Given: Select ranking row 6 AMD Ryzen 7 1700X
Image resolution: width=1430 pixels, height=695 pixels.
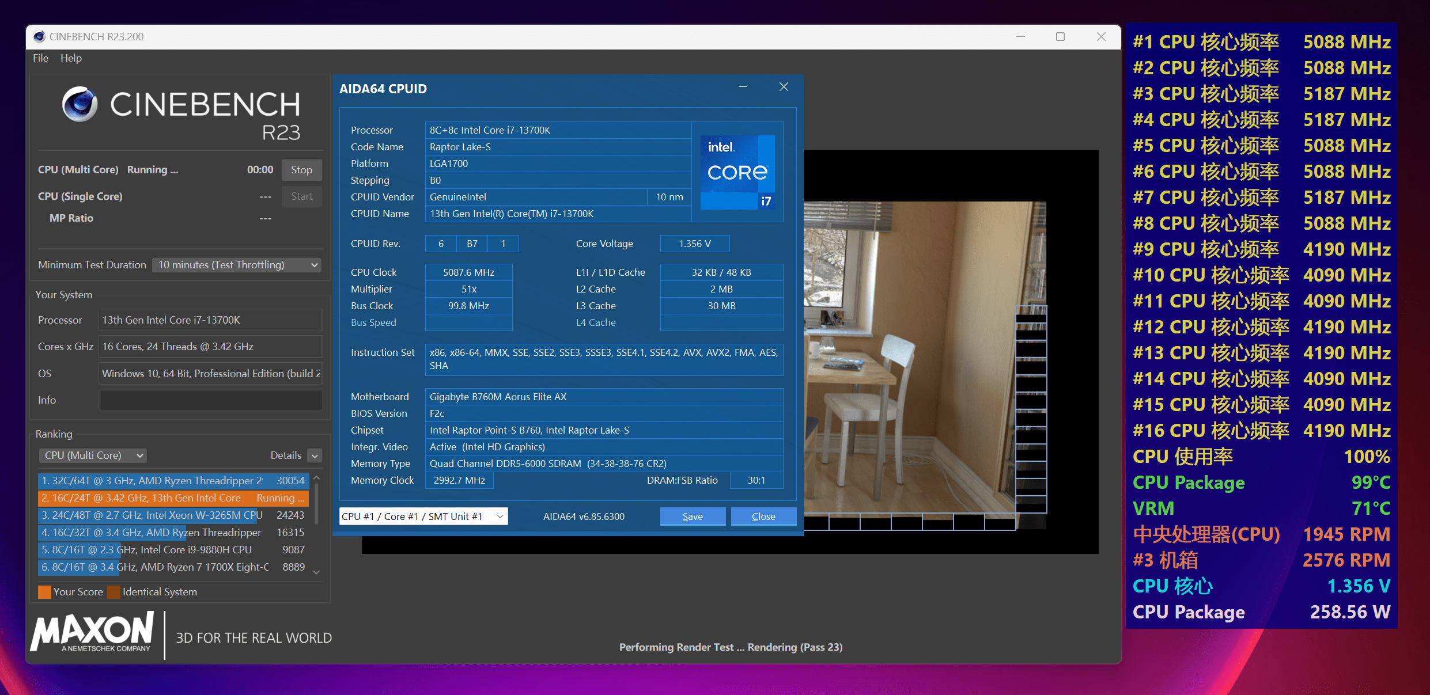Looking at the screenshot, I should 173,567.
